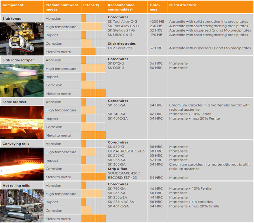Viewport: 254px width, 223px height.
Task: Click 'UTP AF ROBOTIC 606' consumable
Action: point(126,151)
